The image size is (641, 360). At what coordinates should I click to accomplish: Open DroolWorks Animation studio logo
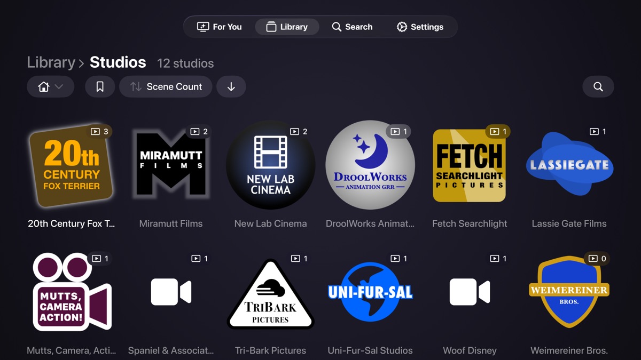370,165
